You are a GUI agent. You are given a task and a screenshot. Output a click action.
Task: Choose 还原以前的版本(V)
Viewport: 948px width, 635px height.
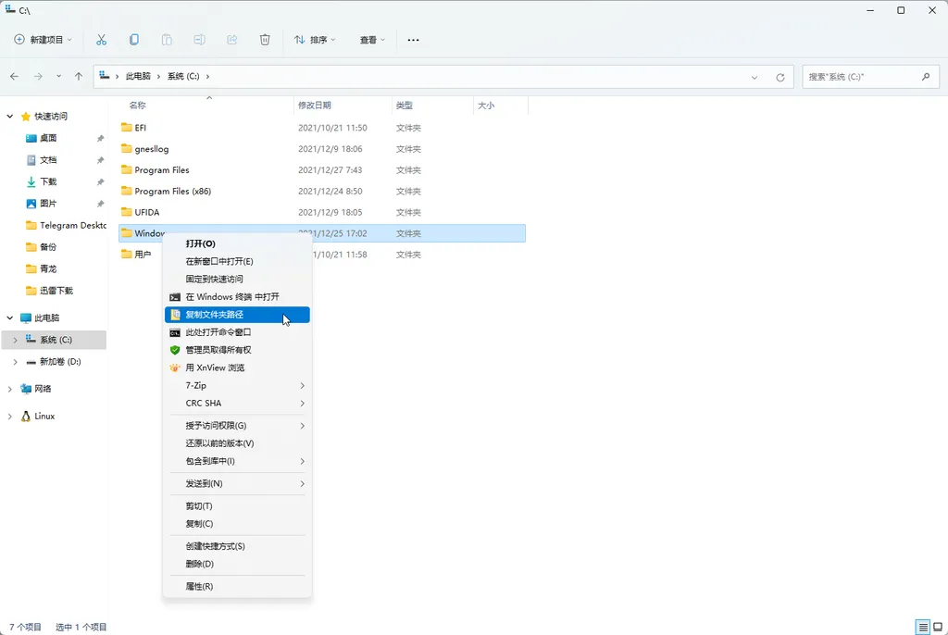click(x=237, y=443)
